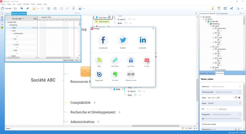Viewport: 246px width, 134px height.
Task: Send the map by E-mail
Action: pos(147,60)
